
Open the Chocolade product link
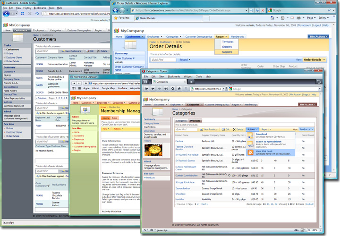click(180, 194)
